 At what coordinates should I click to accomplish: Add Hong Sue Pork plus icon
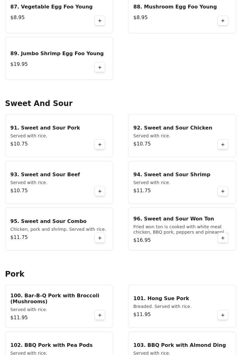[223, 315]
